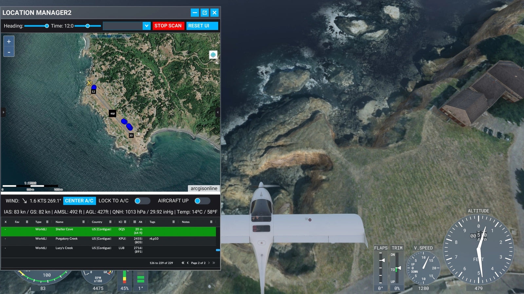Image resolution: width=524 pixels, height=294 pixels.
Task: Click the Heading slider handle
Action: [47, 26]
